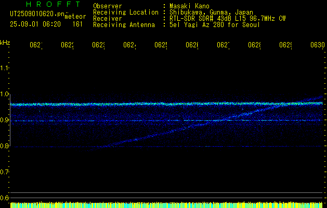Click the 0630 time axis label
The image size is (327, 208).
(x=318, y=45)
